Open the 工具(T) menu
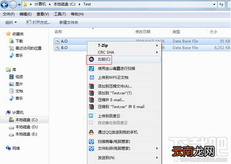The height and width of the screenshot is (164, 231). coord(60,14)
